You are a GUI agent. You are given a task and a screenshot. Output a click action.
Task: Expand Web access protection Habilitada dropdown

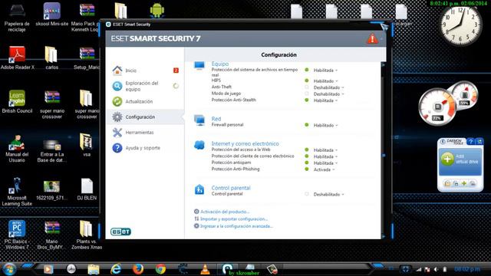click(x=325, y=150)
